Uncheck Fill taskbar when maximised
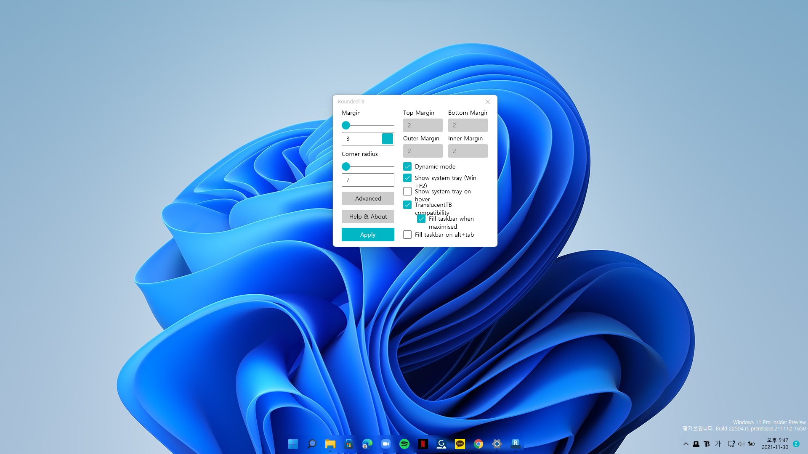Image resolution: width=808 pixels, height=454 pixels. pyautogui.click(x=421, y=219)
